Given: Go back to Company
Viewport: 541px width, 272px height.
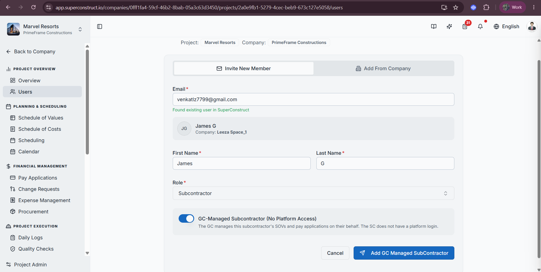Looking at the screenshot, I should (31, 52).
